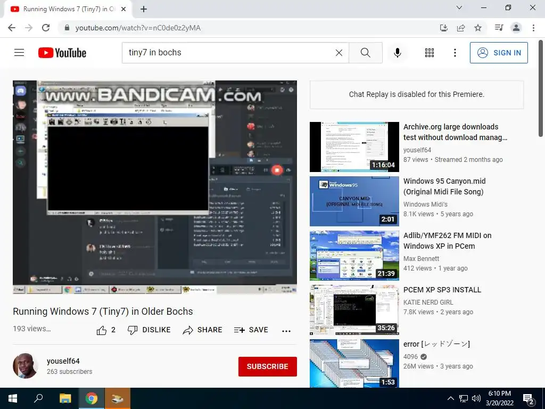Open the error [レッドゾーン] video thumbnail
545x409 pixels.
(x=354, y=363)
